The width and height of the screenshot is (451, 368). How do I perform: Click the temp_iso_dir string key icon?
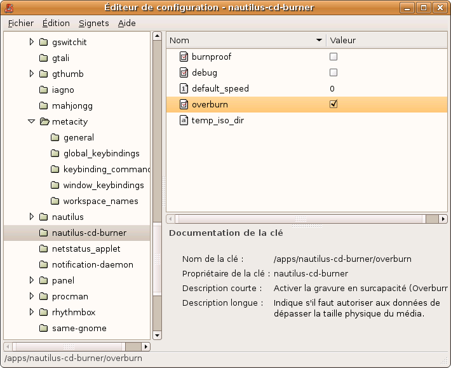(184, 120)
